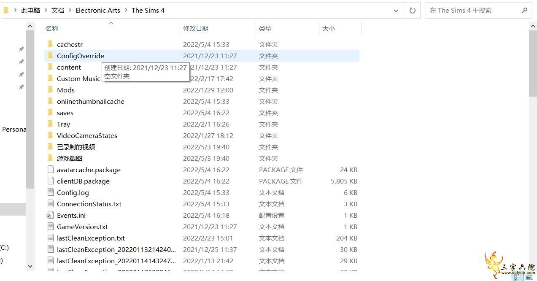This screenshot has height=281, width=537.
Task: Select the avatarcache.package file icon
Action: point(51,170)
